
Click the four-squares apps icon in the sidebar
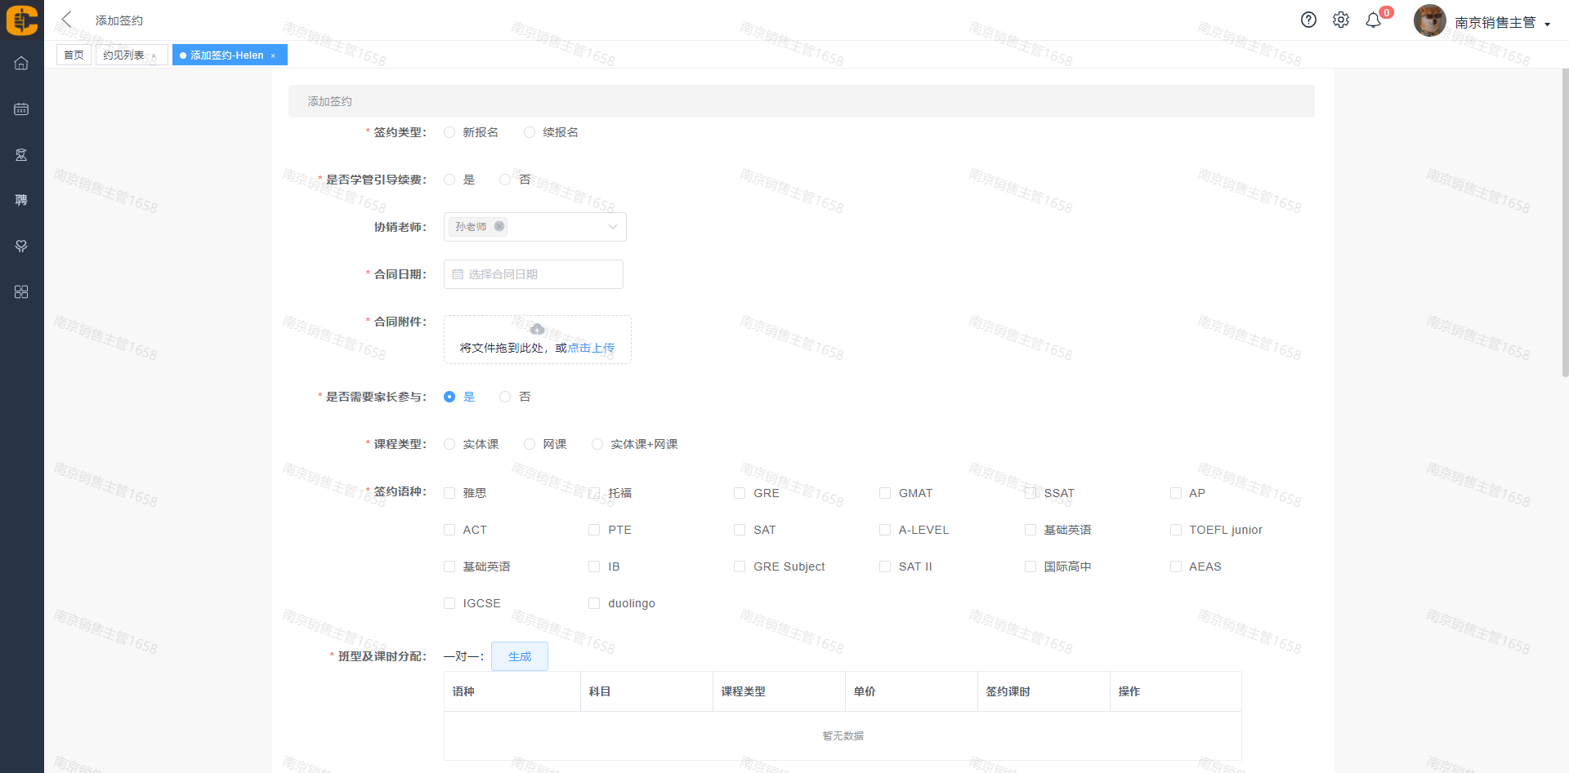click(x=21, y=292)
